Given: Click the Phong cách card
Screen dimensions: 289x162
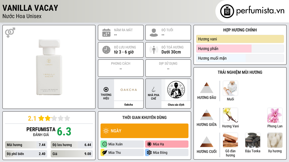Looking at the screenshot, I should point(121,68).
